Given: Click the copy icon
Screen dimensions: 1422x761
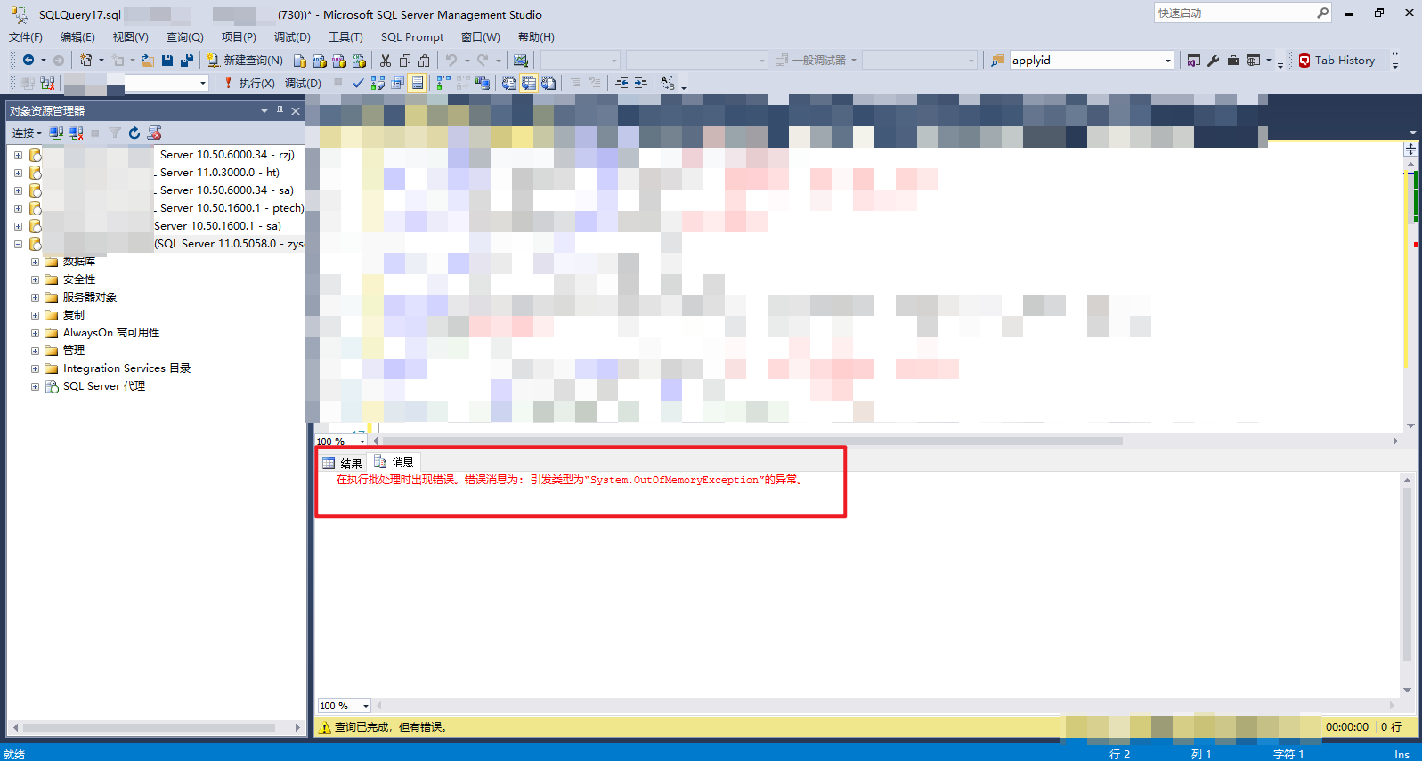Looking at the screenshot, I should tap(405, 61).
